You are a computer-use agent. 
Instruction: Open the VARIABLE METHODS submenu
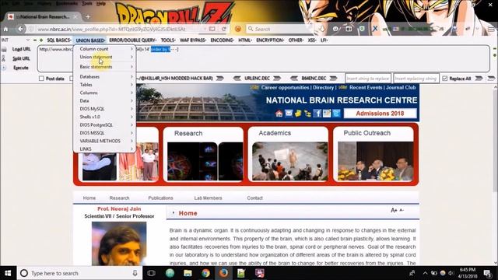click(x=105, y=141)
